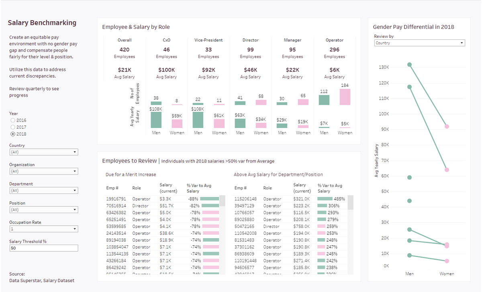Click the 485% variance bar
The height and width of the screenshot is (292, 482).
click(325, 199)
